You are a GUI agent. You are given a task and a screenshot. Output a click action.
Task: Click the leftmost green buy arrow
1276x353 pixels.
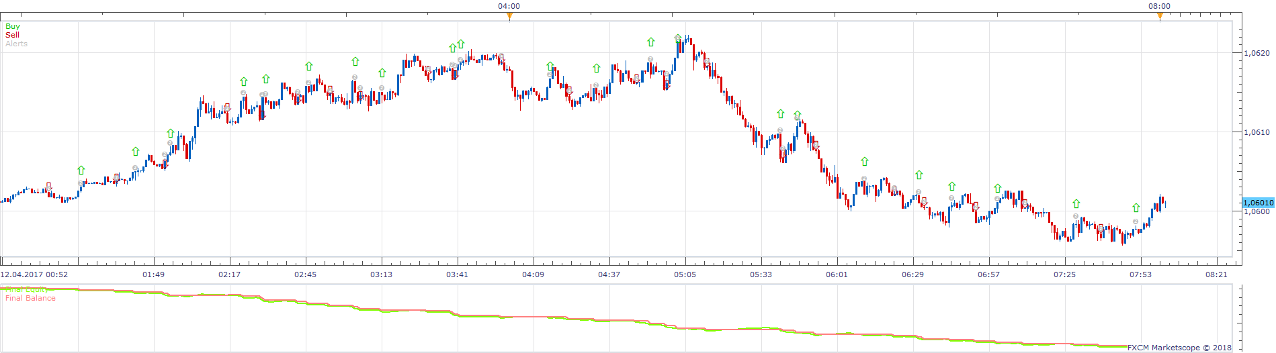click(81, 170)
